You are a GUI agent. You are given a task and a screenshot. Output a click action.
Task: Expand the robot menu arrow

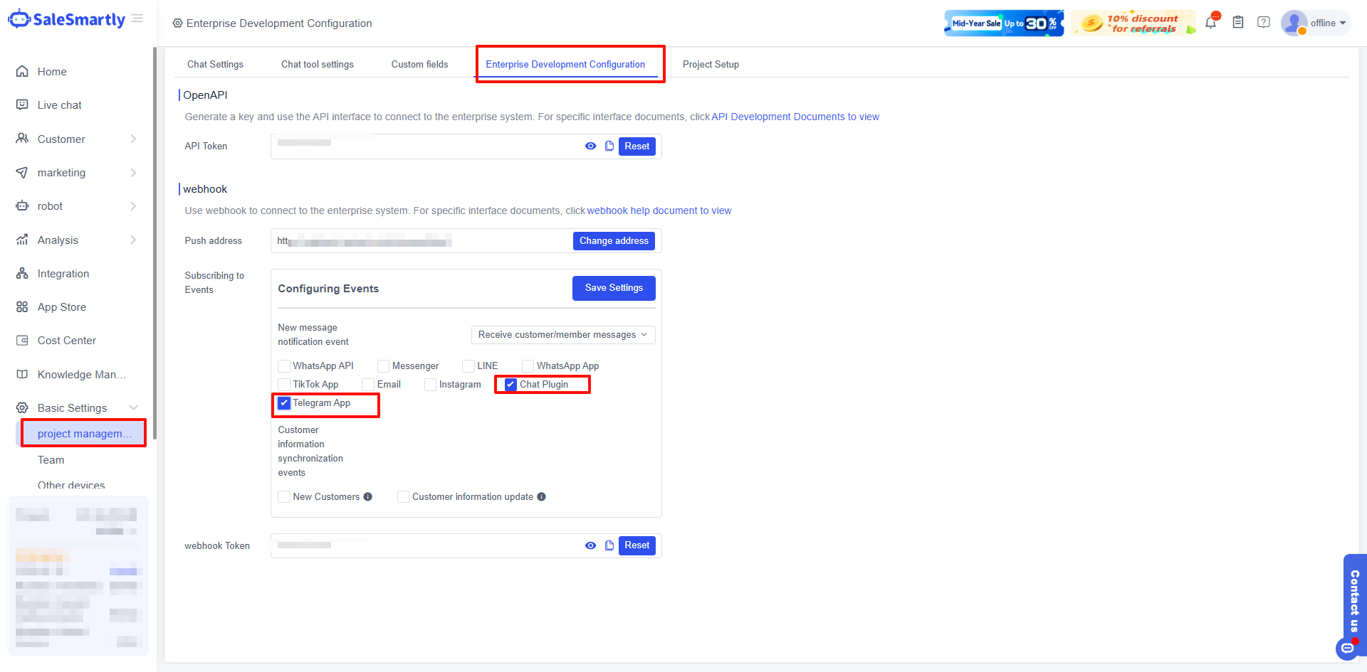(133, 206)
